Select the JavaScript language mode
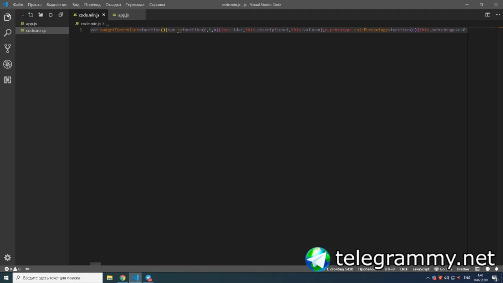Viewport: 503px width, 283px height. [x=421, y=269]
